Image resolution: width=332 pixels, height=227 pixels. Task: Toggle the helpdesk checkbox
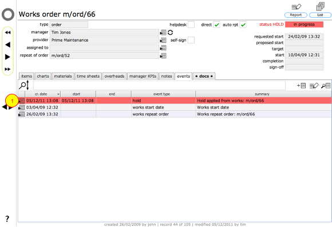(x=191, y=25)
